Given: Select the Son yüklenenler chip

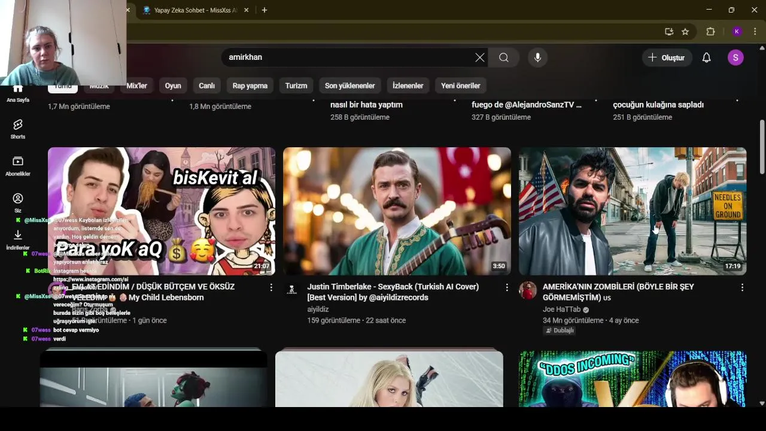Looking at the screenshot, I should click(350, 86).
